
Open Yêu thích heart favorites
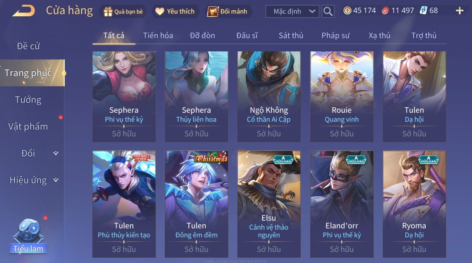pyautogui.click(x=160, y=12)
